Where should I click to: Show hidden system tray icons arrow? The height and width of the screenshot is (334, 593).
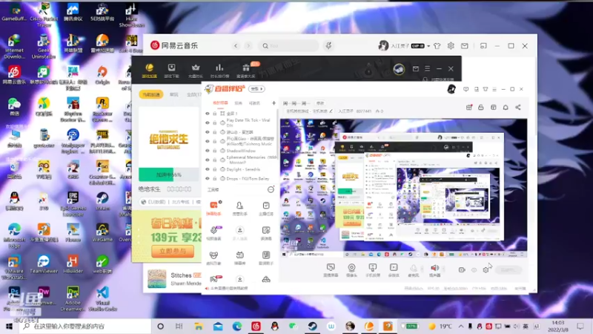coord(461,326)
